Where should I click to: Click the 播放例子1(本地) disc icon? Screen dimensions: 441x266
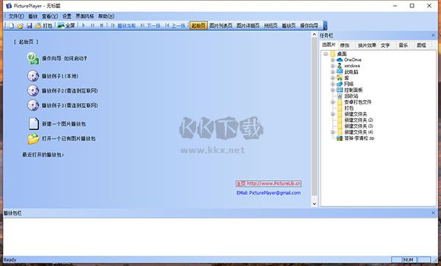coord(33,76)
